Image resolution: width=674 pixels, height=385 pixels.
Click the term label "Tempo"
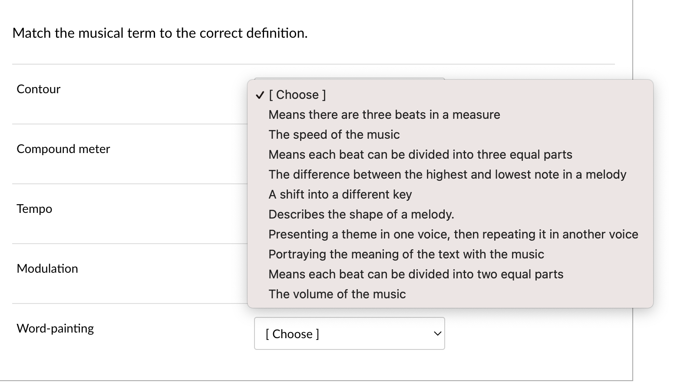tap(34, 209)
